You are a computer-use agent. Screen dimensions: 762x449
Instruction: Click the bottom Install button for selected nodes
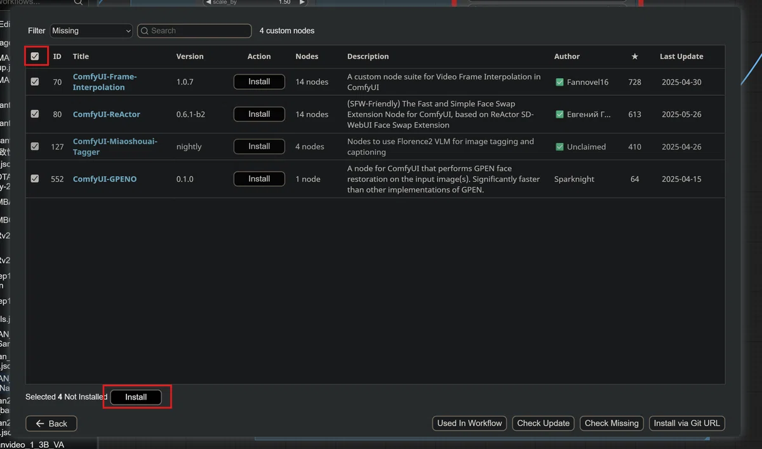136,397
